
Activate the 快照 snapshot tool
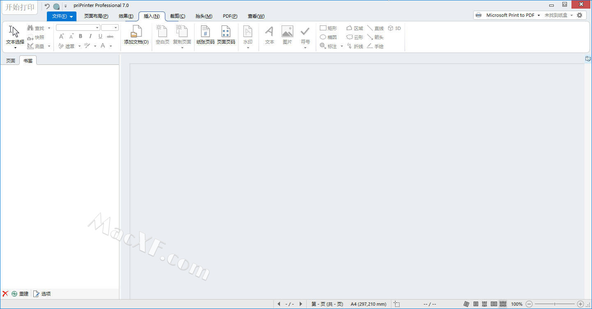[36, 37]
